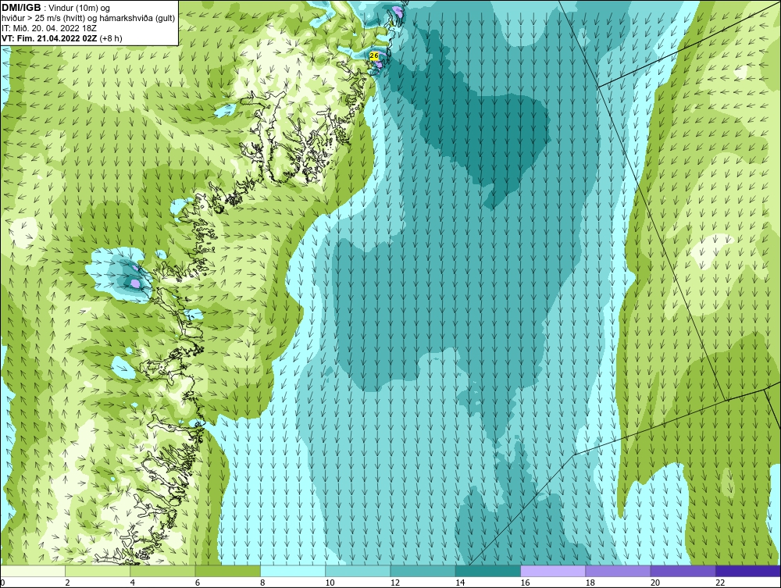Click the 'IT: Mið. 20. 04. 2022 18Z' line
This screenshot has height=588, width=781.
click(49, 28)
